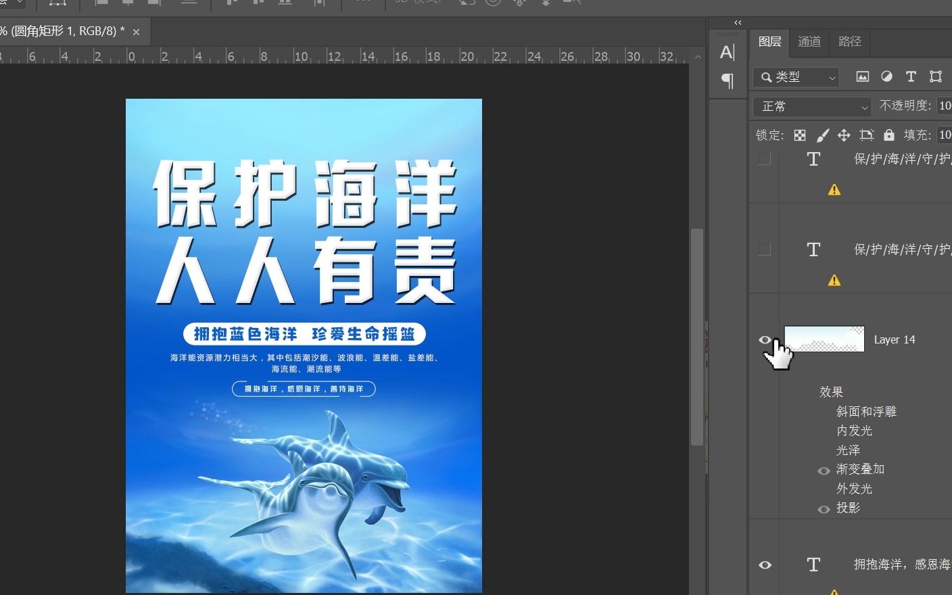Image resolution: width=952 pixels, height=595 pixels.
Task: Click warning icon under second text layer
Action: [834, 280]
